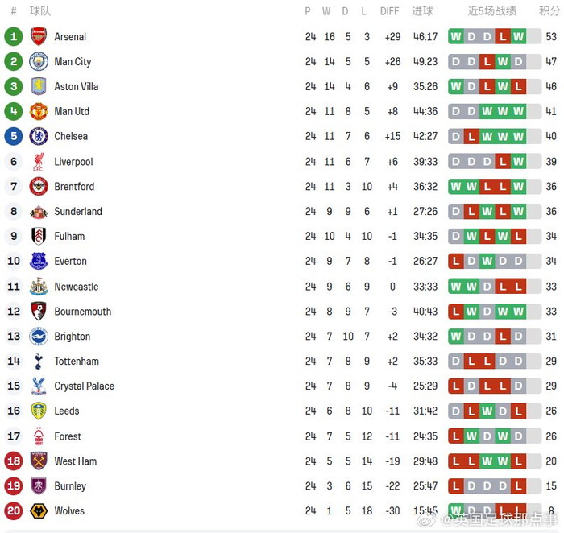
Task: Sort by the 积分 column header
Action: pyautogui.click(x=549, y=11)
